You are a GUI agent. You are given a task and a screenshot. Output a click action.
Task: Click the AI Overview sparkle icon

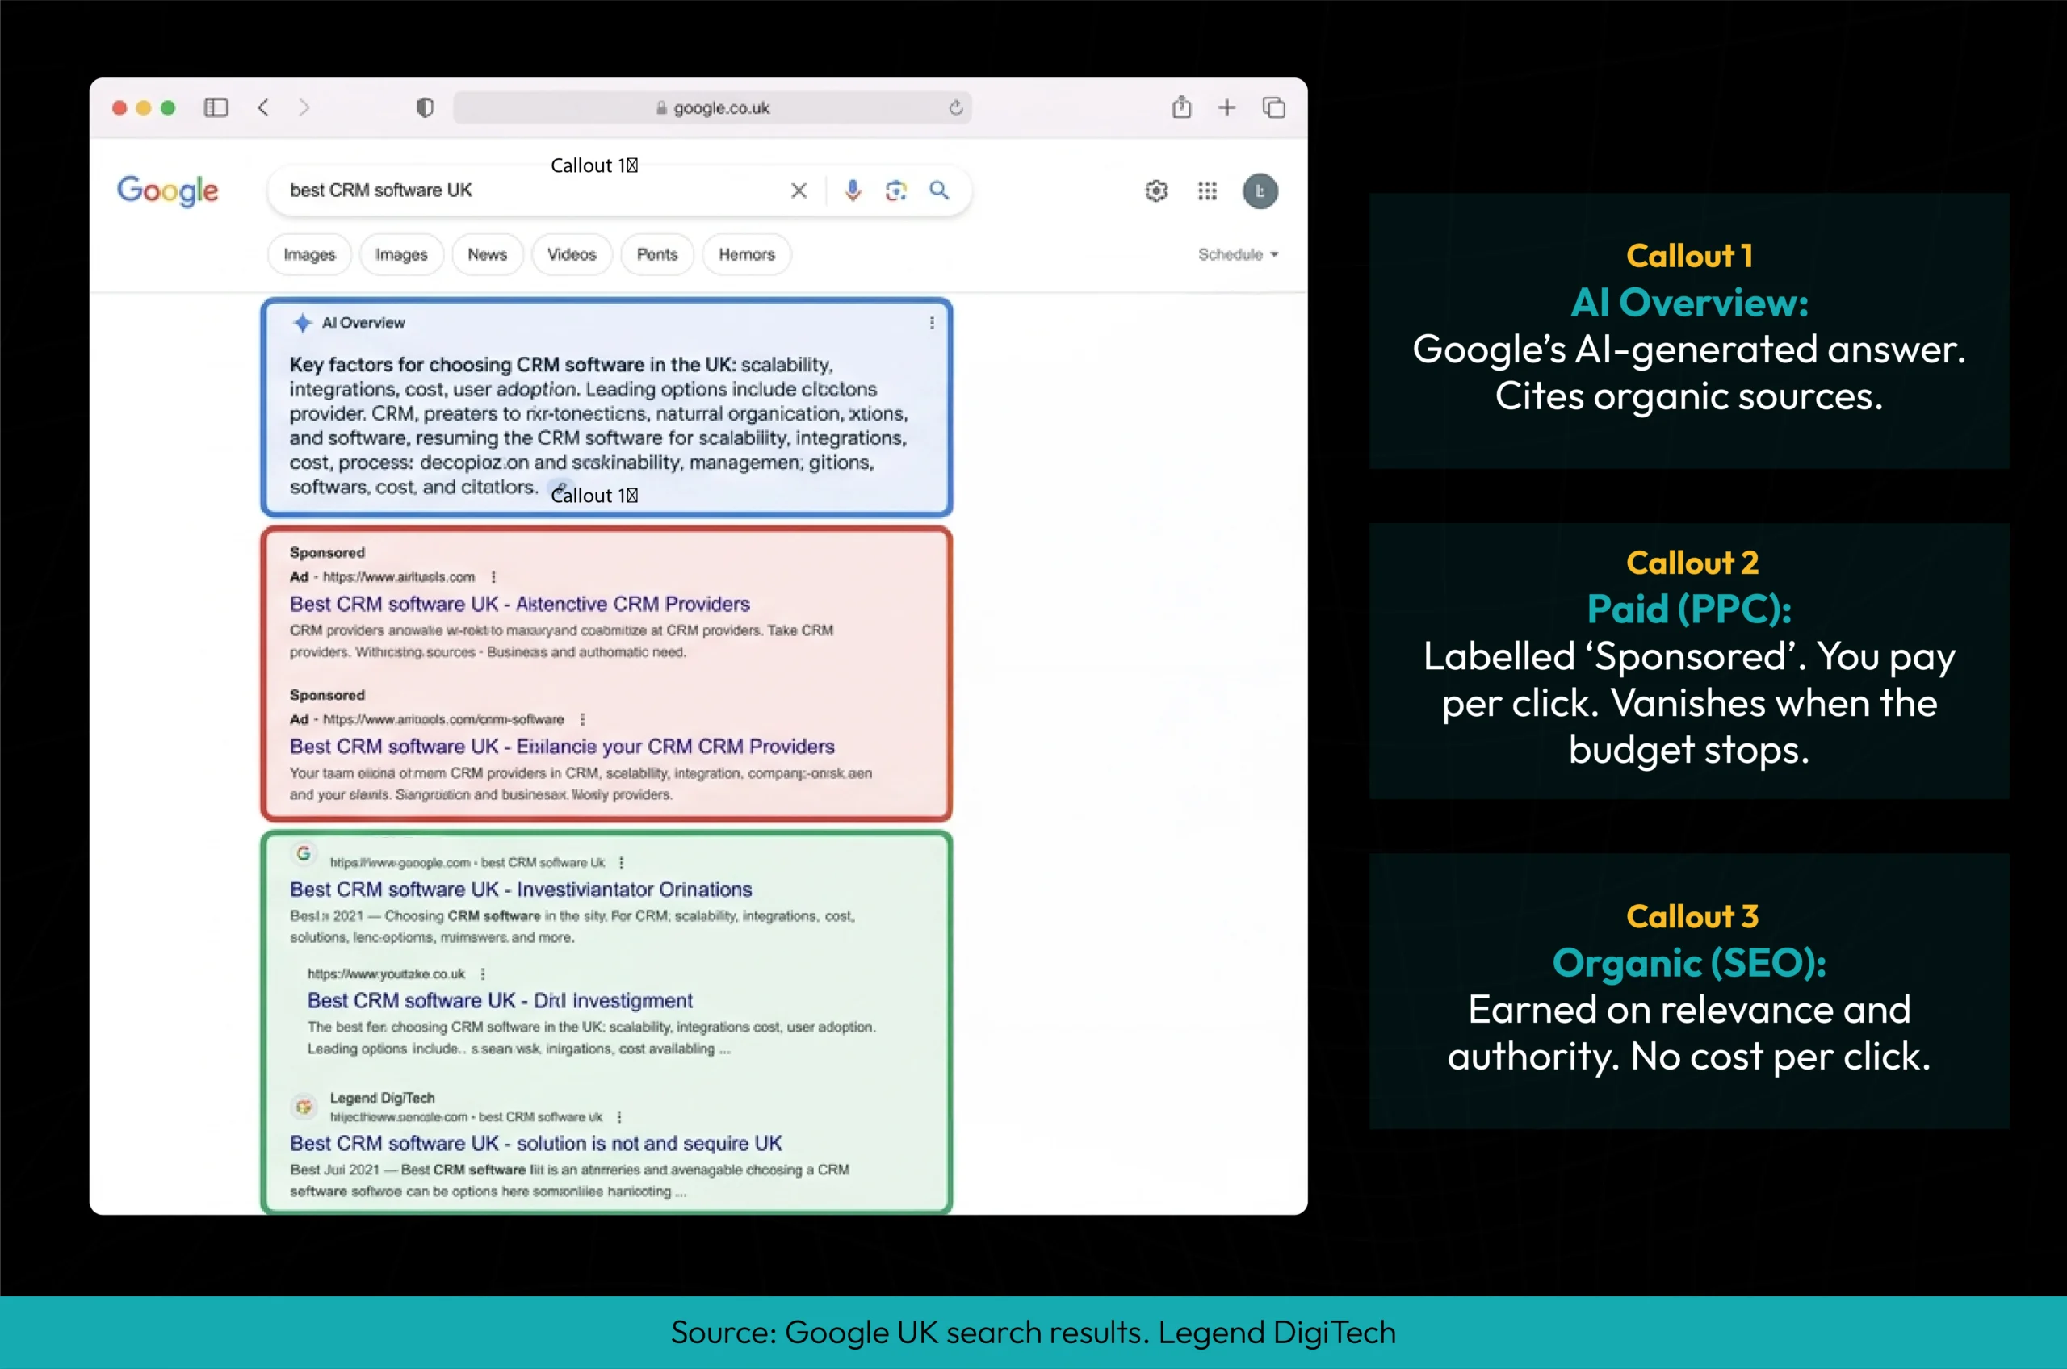point(302,323)
